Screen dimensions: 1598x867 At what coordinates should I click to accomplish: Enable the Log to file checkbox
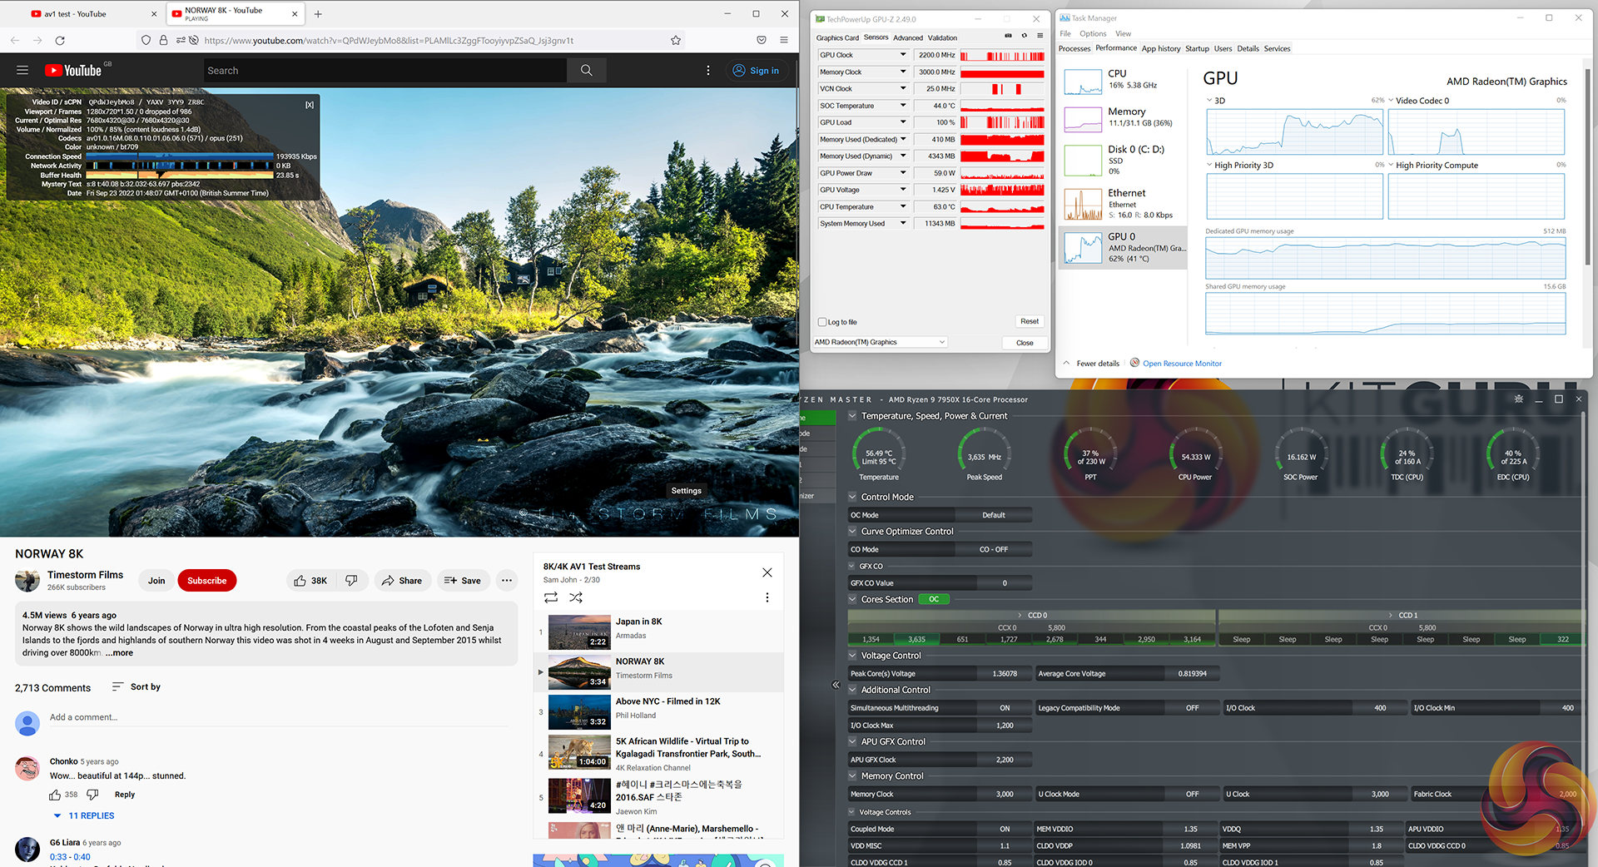pyautogui.click(x=823, y=322)
